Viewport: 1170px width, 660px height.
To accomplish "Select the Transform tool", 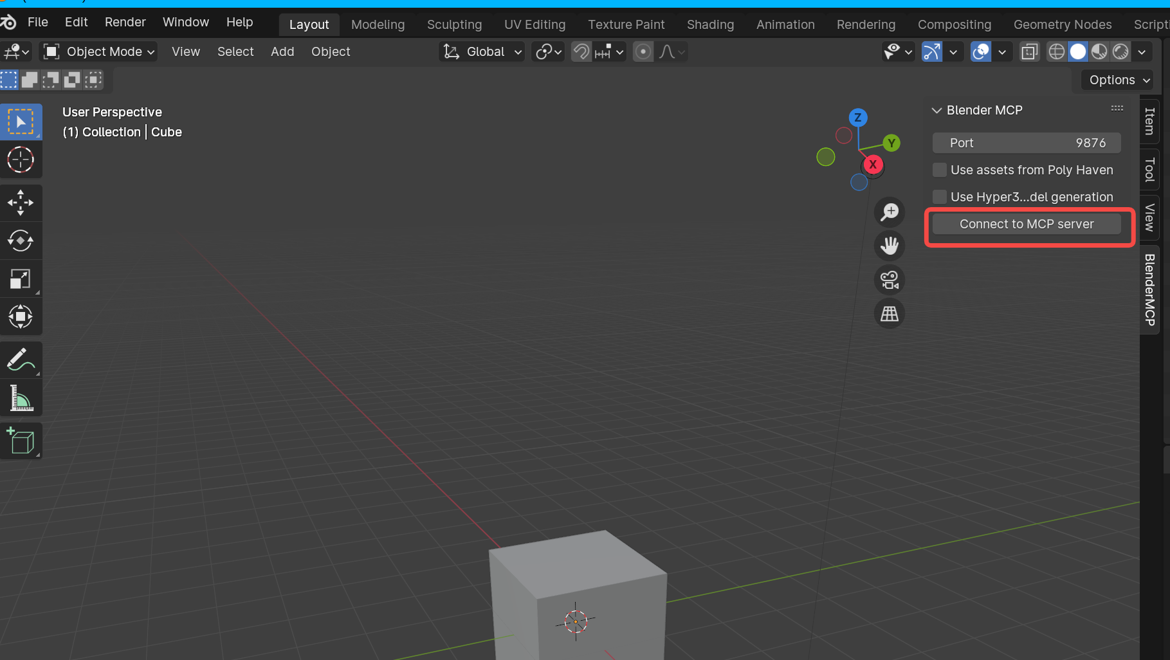I will 21,316.
